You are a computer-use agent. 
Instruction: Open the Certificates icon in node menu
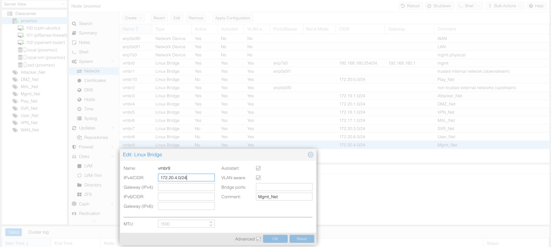coord(80,80)
